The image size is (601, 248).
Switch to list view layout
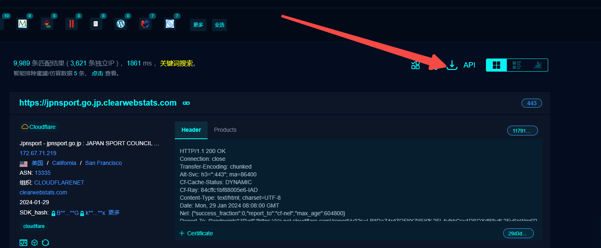pos(517,65)
